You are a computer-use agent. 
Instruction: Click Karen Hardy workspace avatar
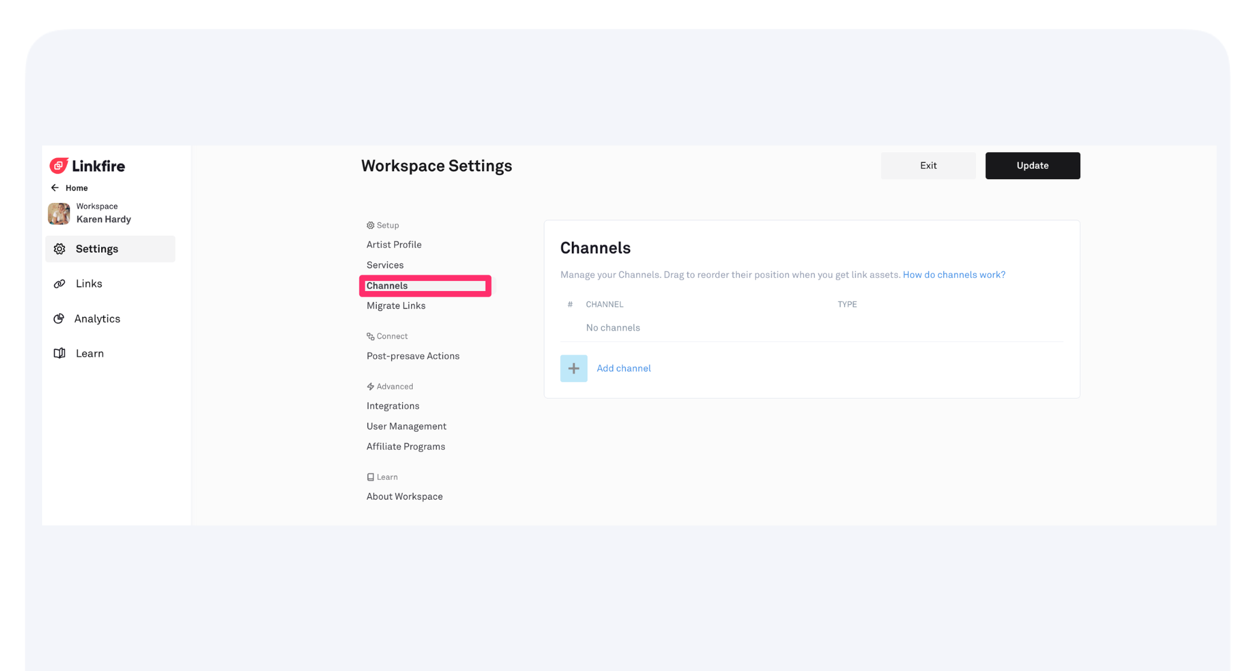59,213
